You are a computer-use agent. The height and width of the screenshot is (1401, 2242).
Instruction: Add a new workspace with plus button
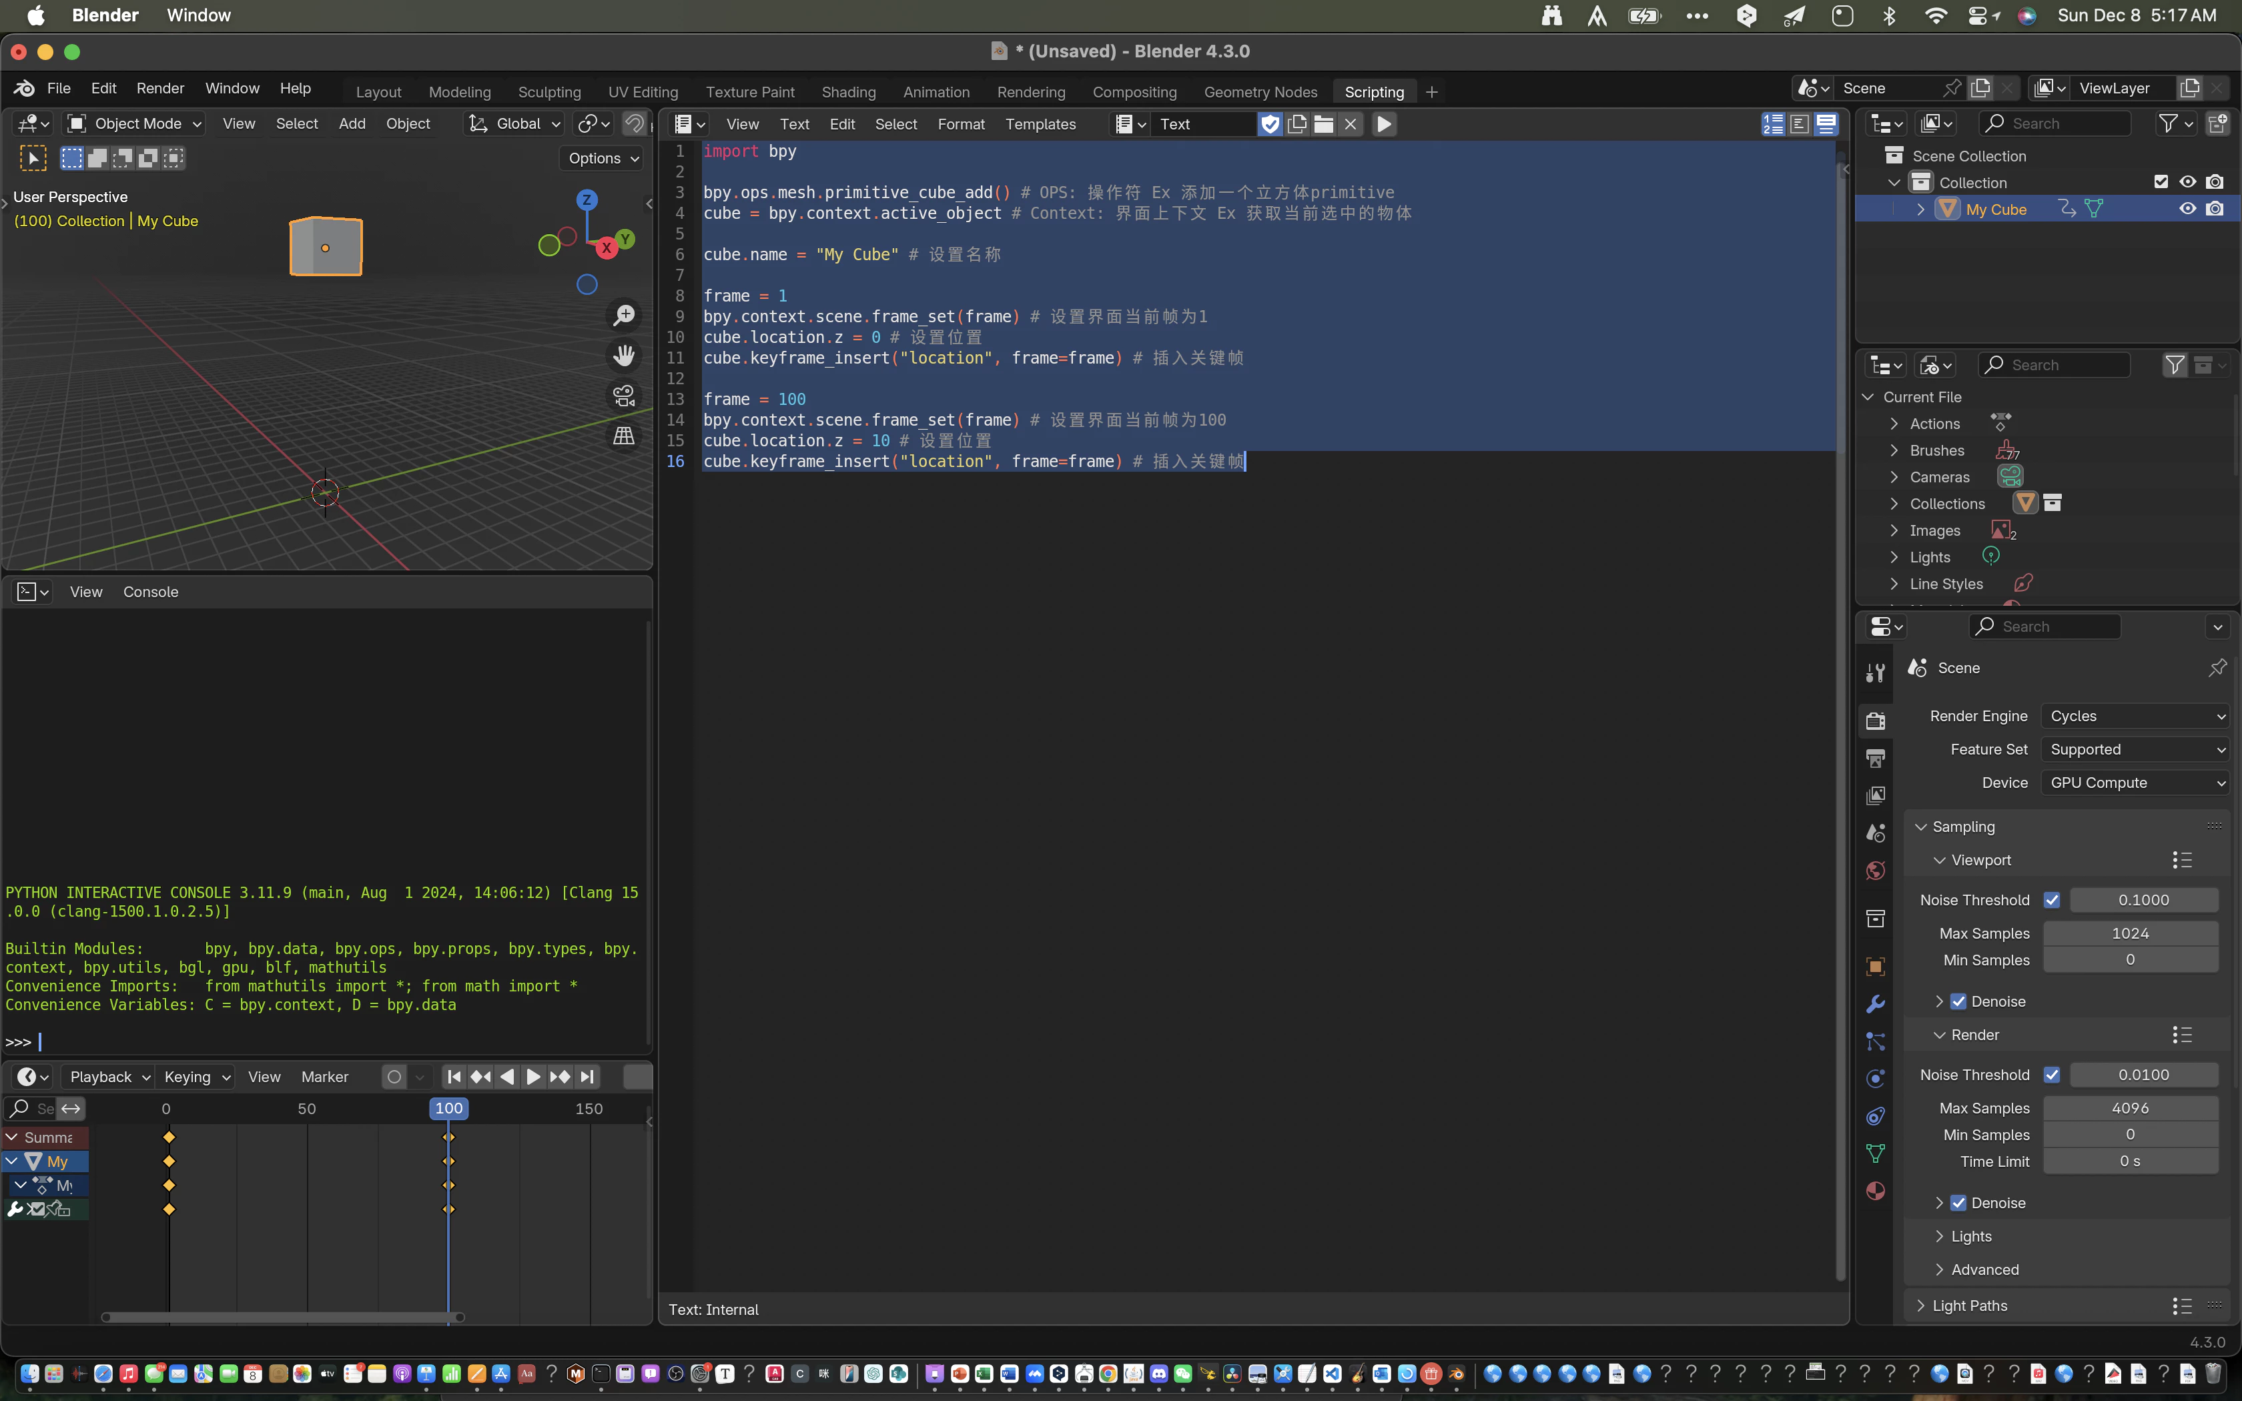[x=1431, y=92]
